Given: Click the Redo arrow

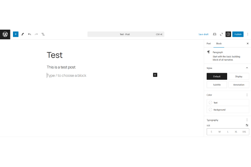Looking at the screenshot, I should coord(36,34).
